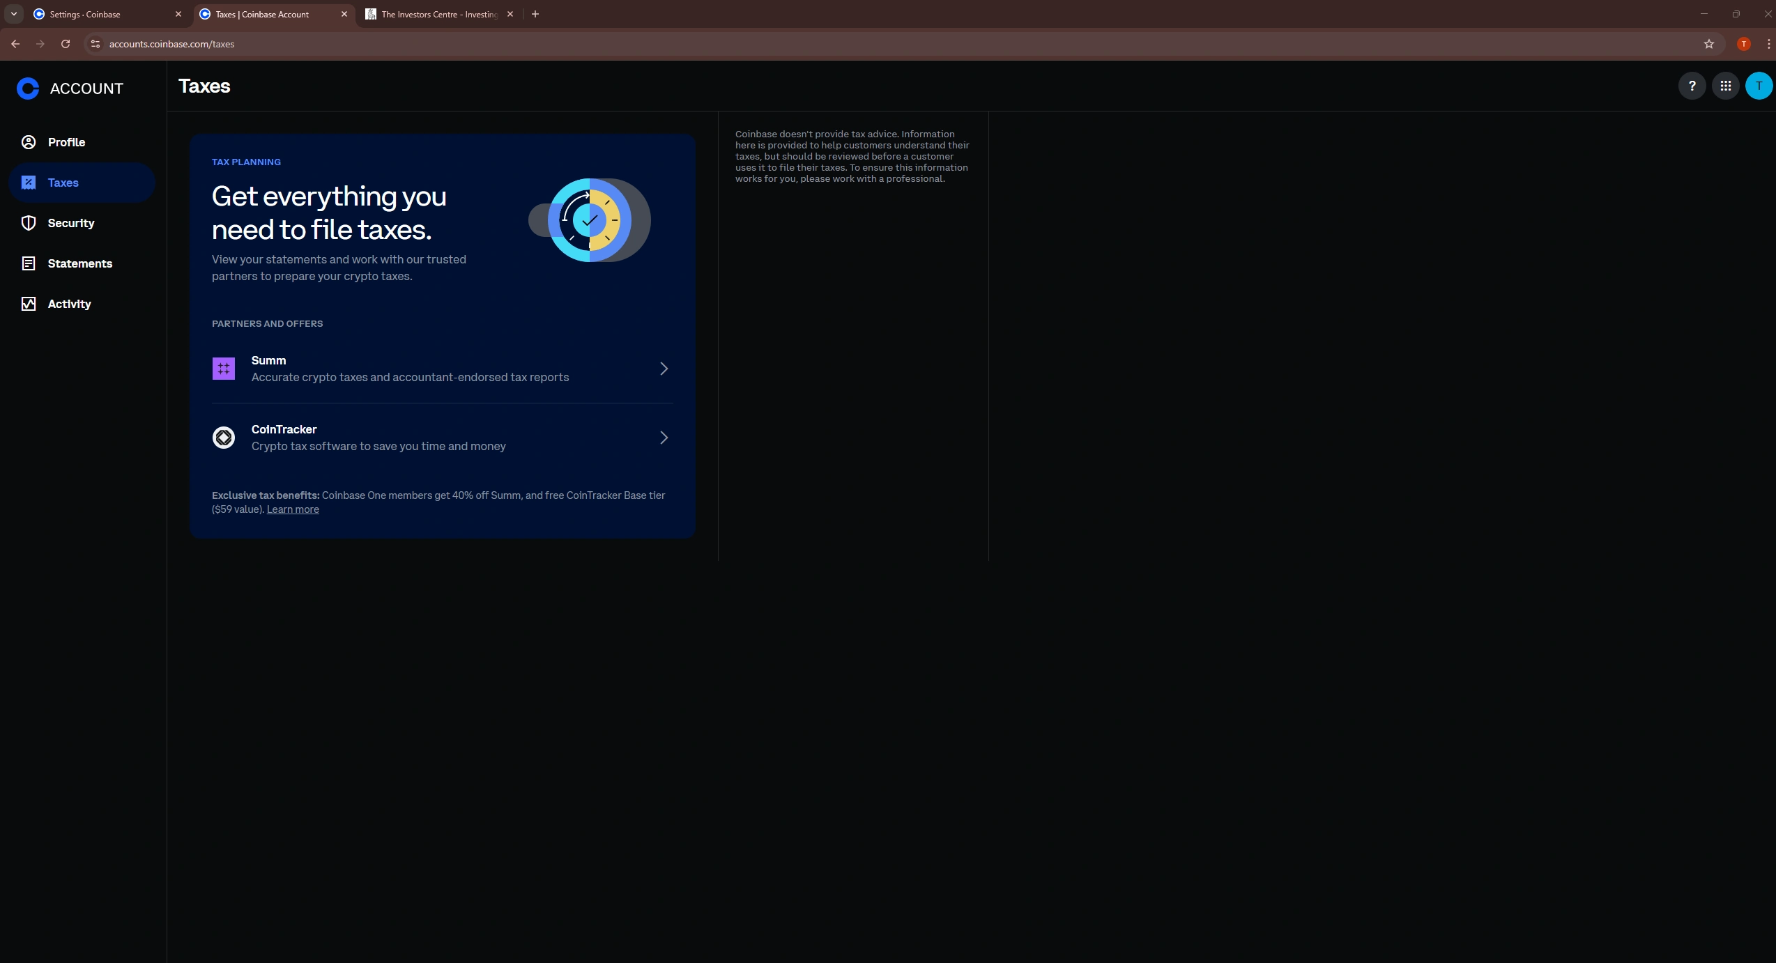Close the Settings Coinbase tab

[x=178, y=14]
